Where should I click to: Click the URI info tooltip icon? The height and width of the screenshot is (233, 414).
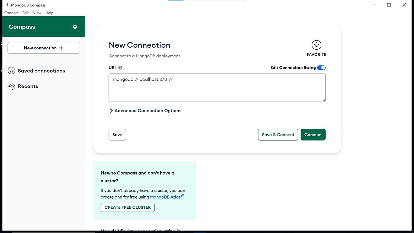(x=120, y=67)
